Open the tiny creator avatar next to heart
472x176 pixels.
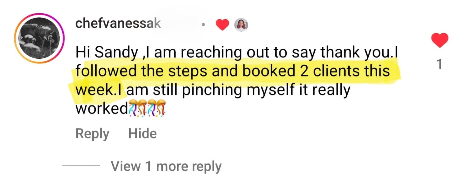pos(242,25)
